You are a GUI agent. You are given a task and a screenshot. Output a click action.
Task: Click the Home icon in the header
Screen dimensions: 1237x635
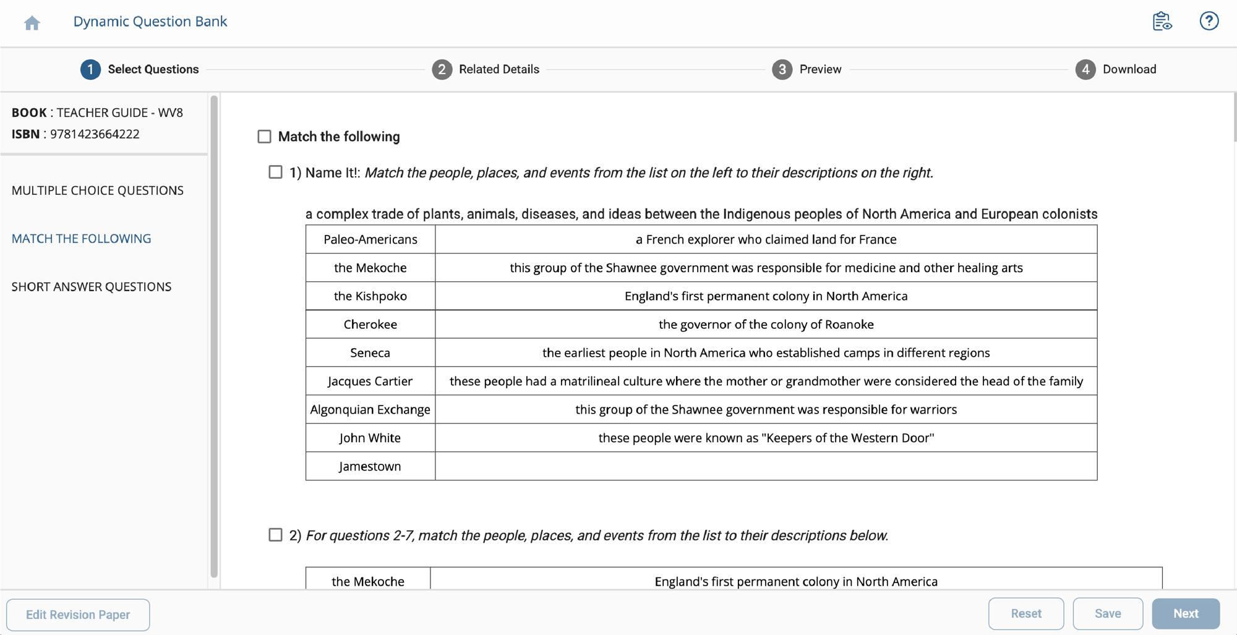click(32, 22)
